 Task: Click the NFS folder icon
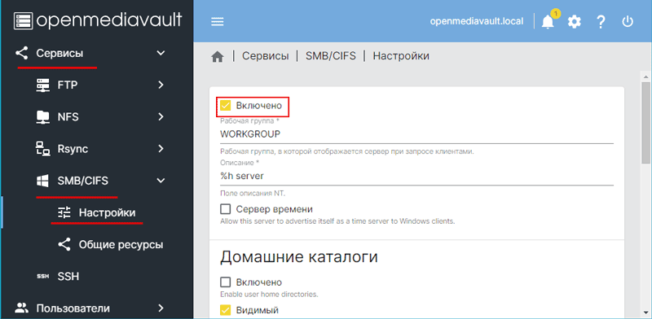(43, 117)
